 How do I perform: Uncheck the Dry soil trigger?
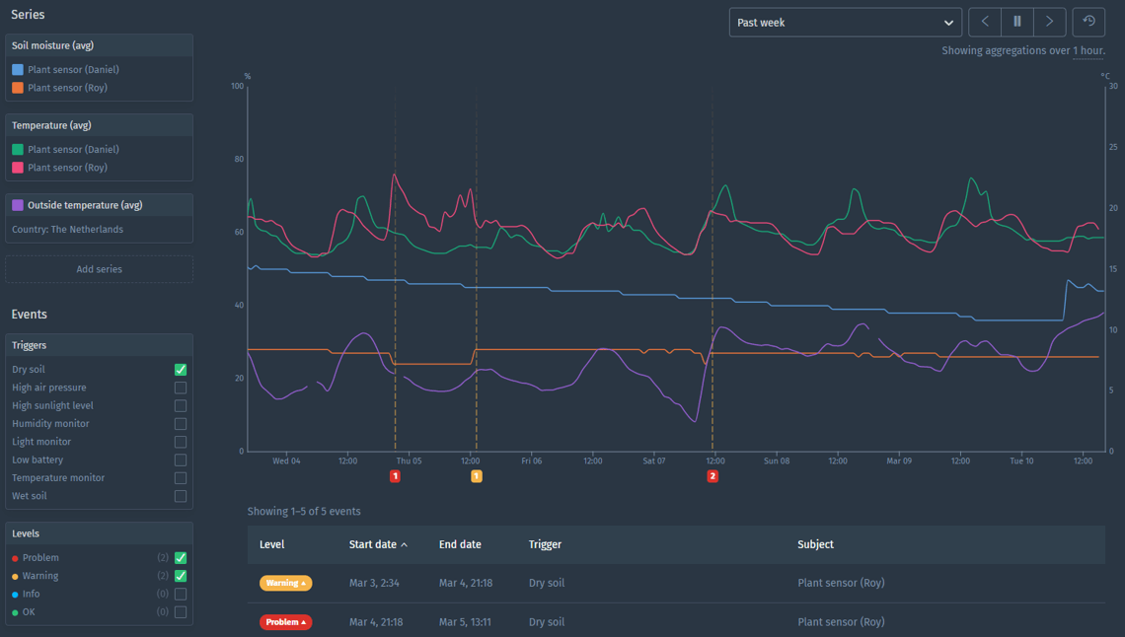[x=181, y=370]
